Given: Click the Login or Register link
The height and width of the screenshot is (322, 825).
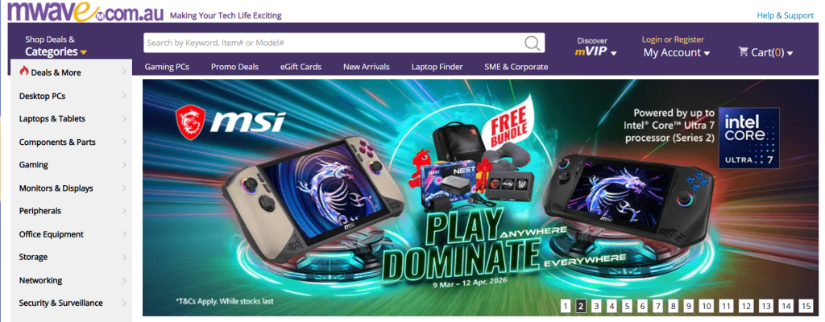Looking at the screenshot, I should click(673, 39).
